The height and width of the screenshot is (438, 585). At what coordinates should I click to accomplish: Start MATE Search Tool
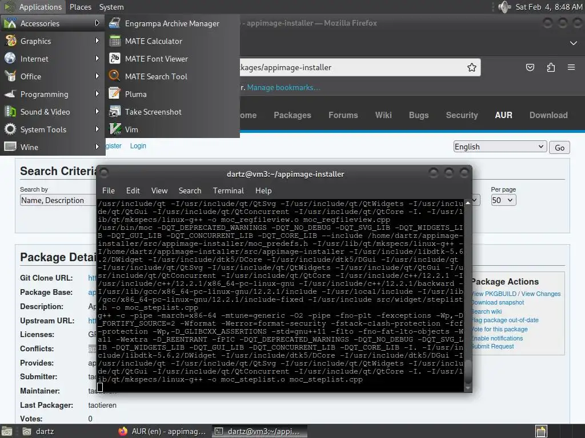pos(172,76)
